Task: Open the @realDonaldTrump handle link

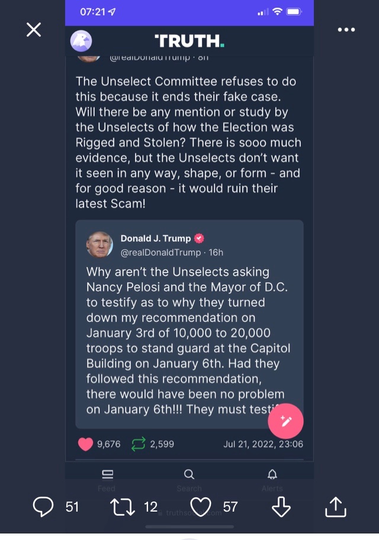Action: 160,252
